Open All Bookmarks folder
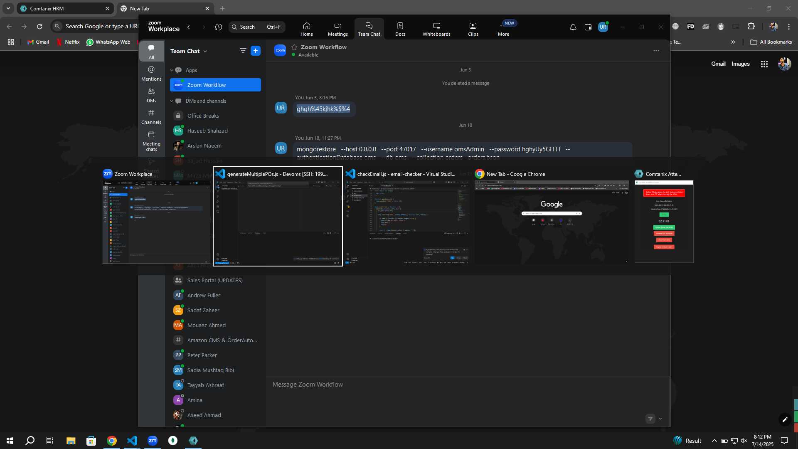The width and height of the screenshot is (798, 449). (771, 42)
